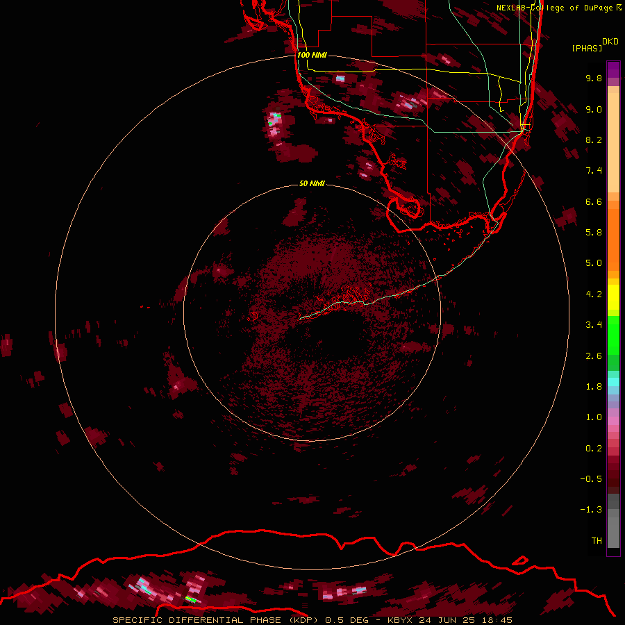This screenshot has height=625, width=625.
Task: Click the 50 NMI range ring label
Action: [312, 183]
